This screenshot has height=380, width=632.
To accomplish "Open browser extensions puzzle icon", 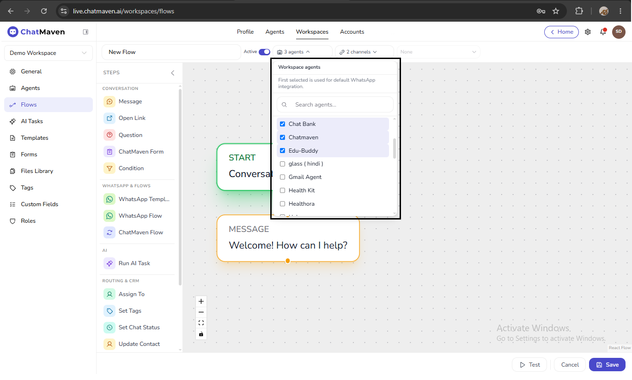I will (x=579, y=11).
